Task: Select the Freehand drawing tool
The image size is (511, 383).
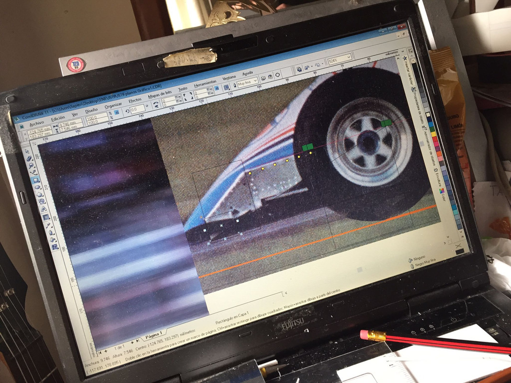Action: pos(33,173)
